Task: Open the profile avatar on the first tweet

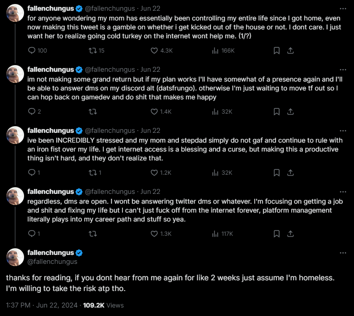Action: pos(15,15)
